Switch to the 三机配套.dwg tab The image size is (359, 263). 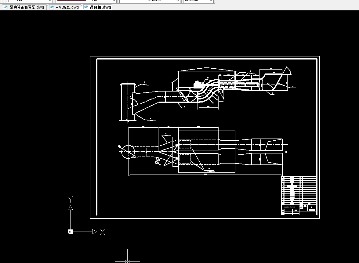point(64,7)
